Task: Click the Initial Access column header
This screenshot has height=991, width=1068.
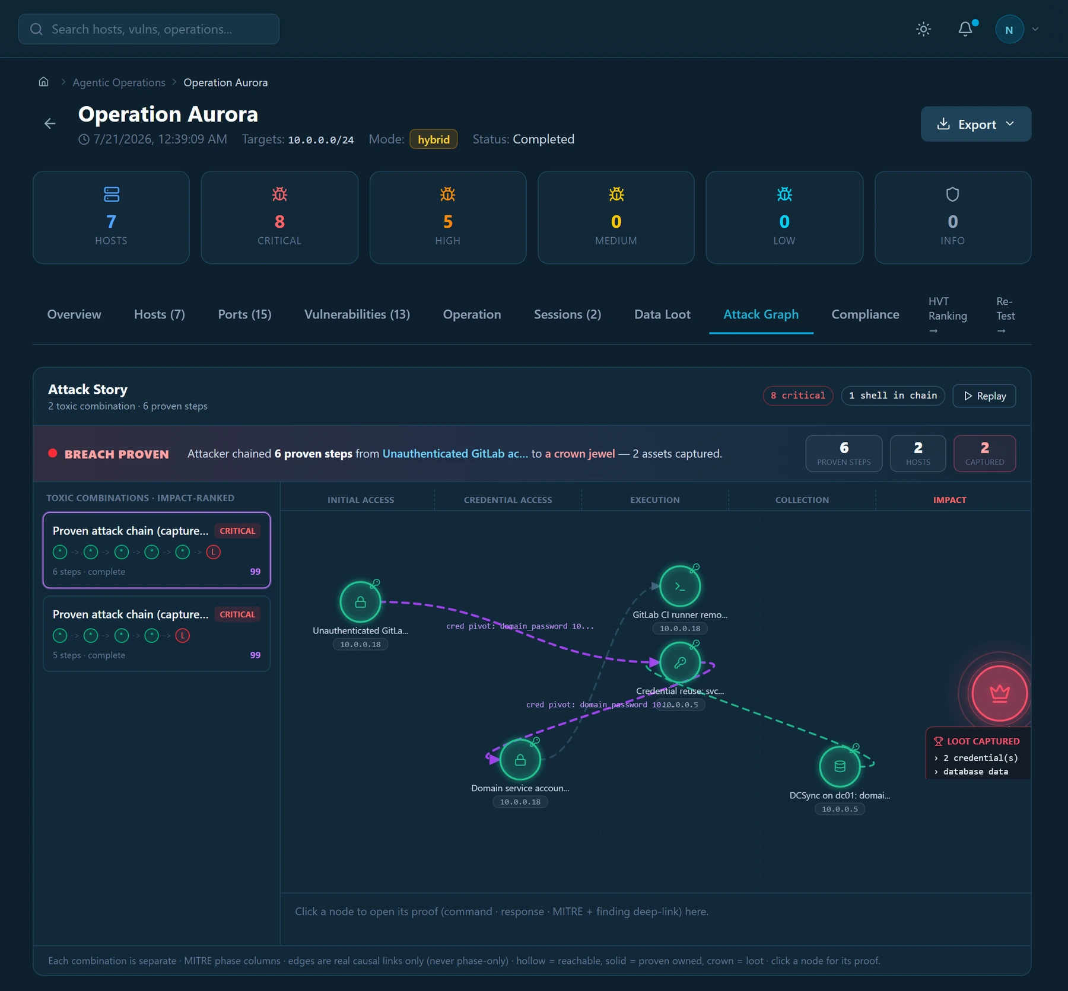Action: [x=361, y=500]
